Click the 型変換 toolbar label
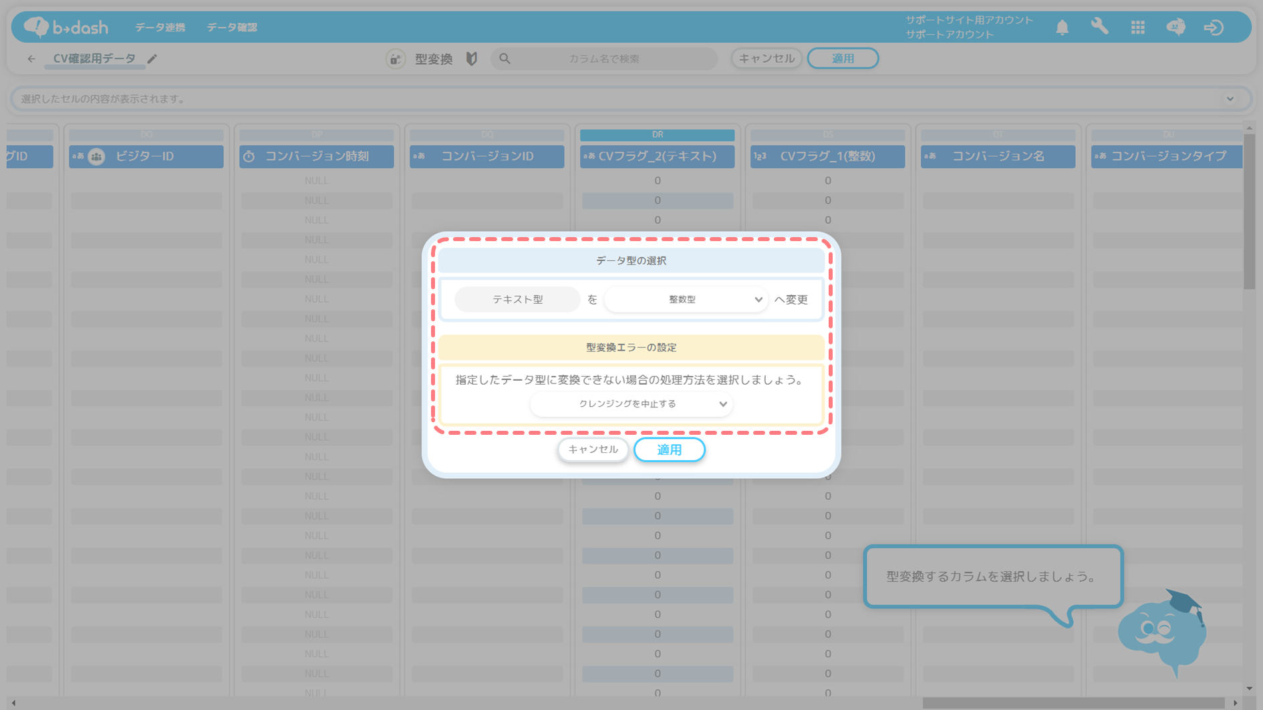 coord(434,59)
